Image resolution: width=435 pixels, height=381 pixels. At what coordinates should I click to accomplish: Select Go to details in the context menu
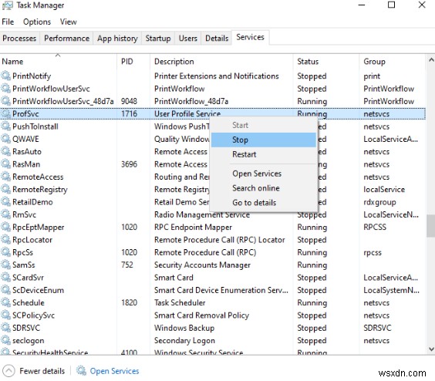pyautogui.click(x=264, y=203)
